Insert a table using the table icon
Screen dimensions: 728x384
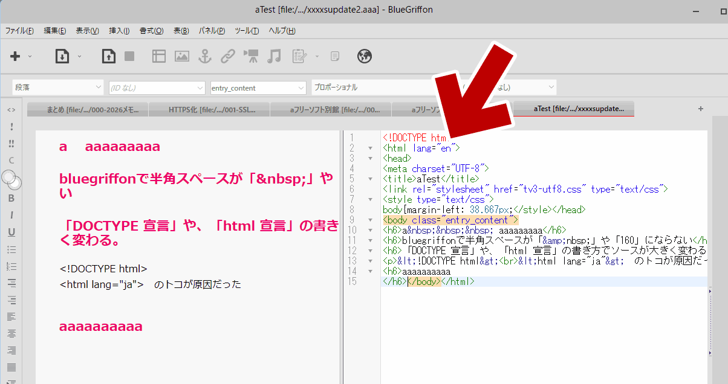(x=159, y=56)
